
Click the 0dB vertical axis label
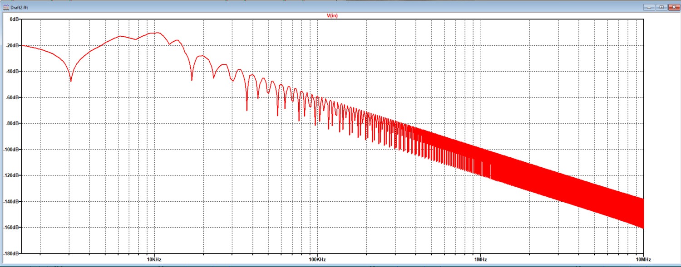click(14, 19)
